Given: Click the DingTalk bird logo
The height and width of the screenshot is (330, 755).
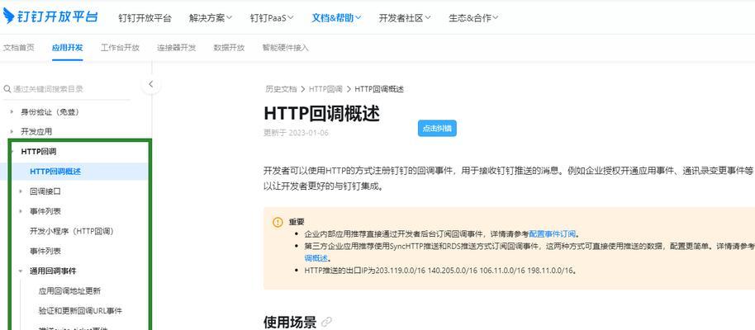Looking at the screenshot, I should (8, 16).
